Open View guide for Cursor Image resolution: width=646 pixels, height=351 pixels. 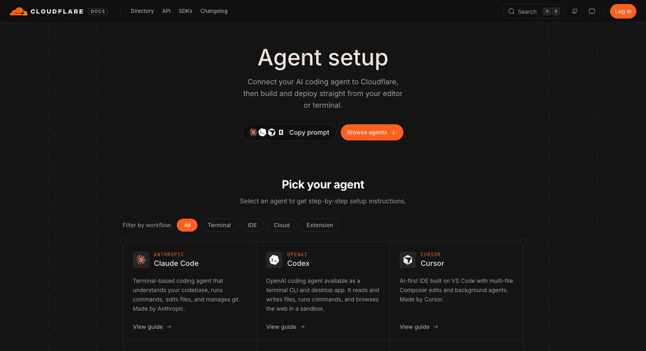click(x=419, y=327)
